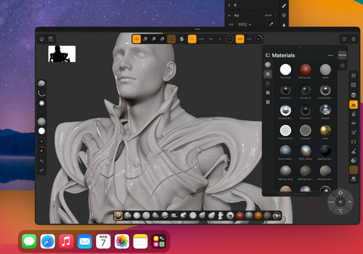
Task: Select the spiky brush in bottom bar
Action: pyautogui.click(x=174, y=215)
